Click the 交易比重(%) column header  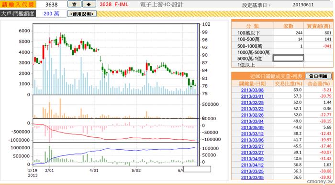pyautogui.click(x=289, y=83)
